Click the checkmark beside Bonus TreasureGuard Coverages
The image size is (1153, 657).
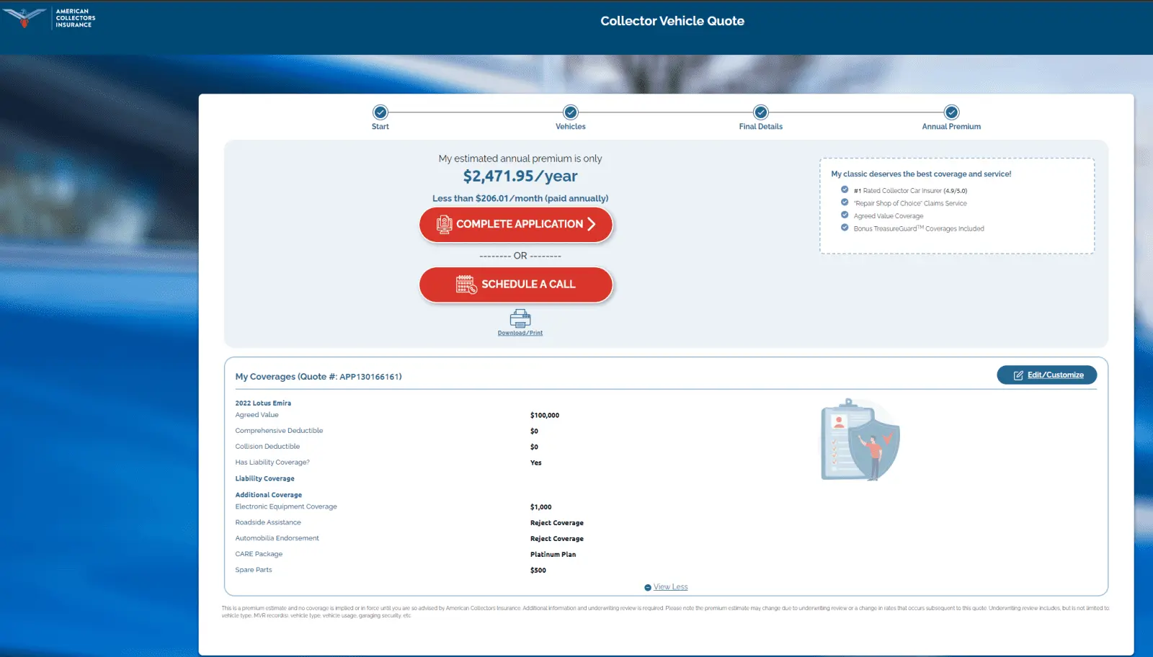[845, 228]
